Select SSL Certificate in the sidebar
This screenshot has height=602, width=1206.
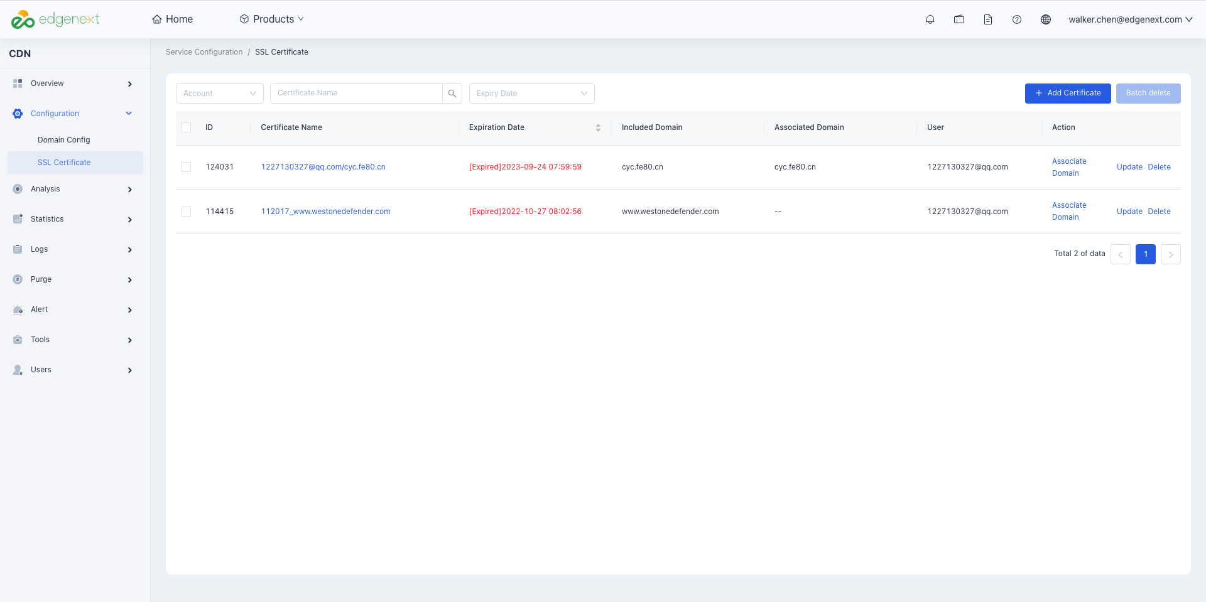point(75,163)
